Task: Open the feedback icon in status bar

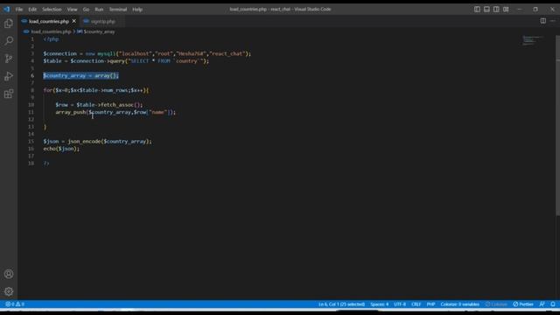Action: [542, 304]
